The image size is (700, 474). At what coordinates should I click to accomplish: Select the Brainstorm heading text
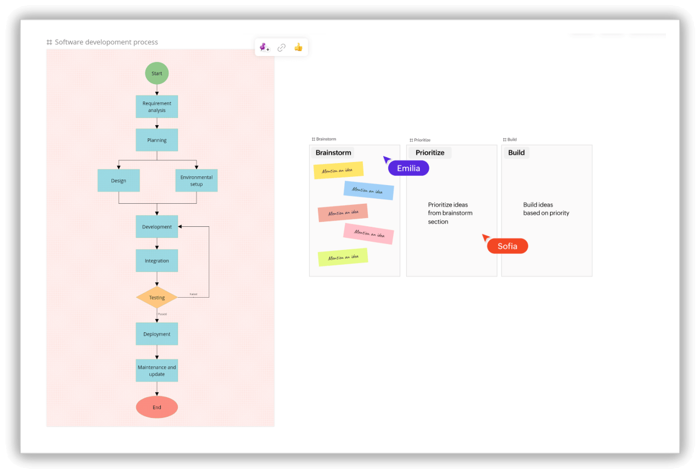333,153
